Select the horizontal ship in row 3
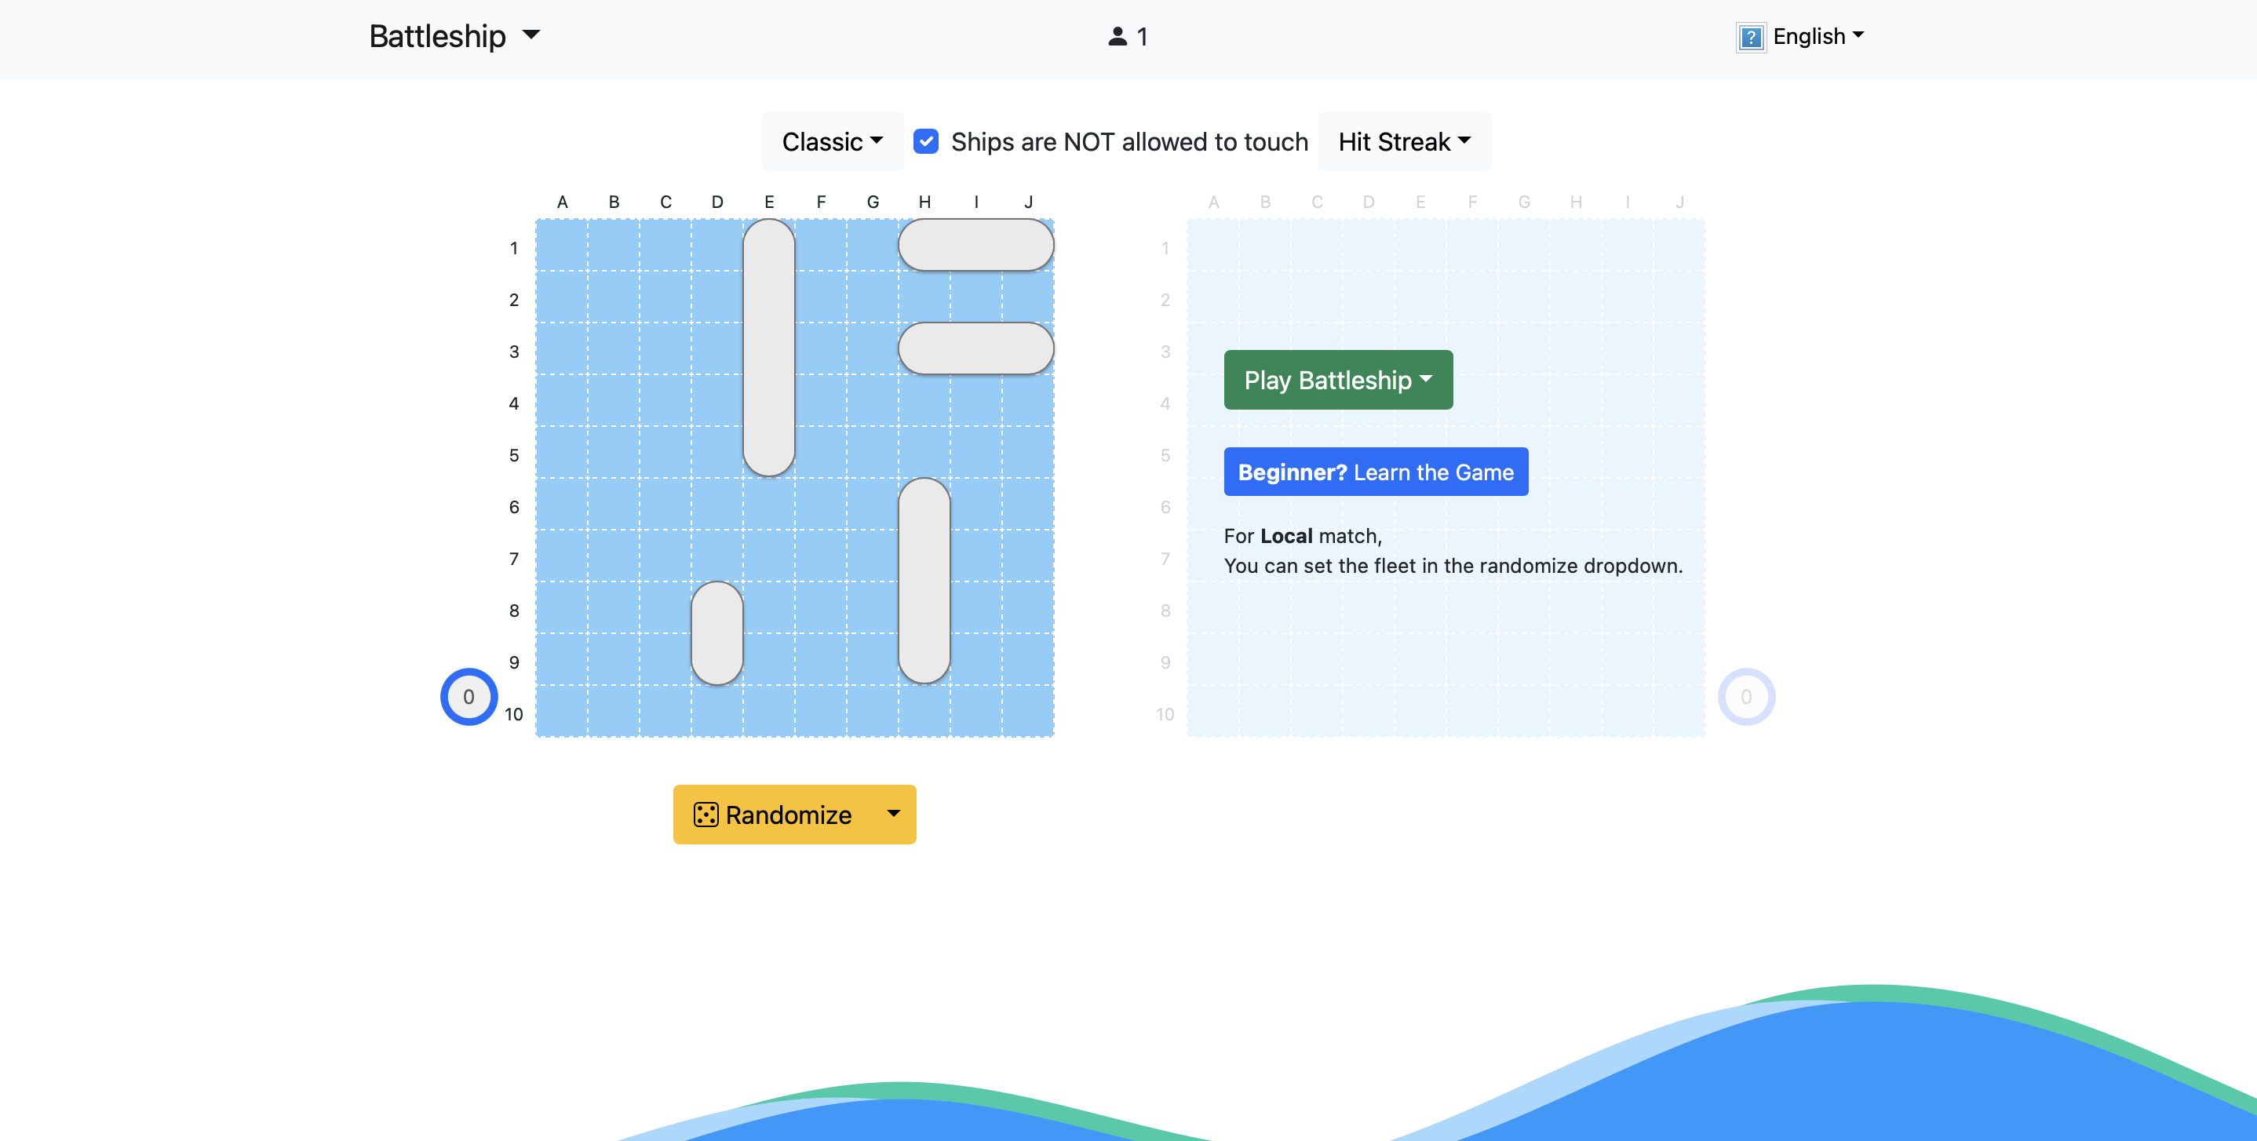Image resolution: width=2257 pixels, height=1141 pixels. pos(975,348)
